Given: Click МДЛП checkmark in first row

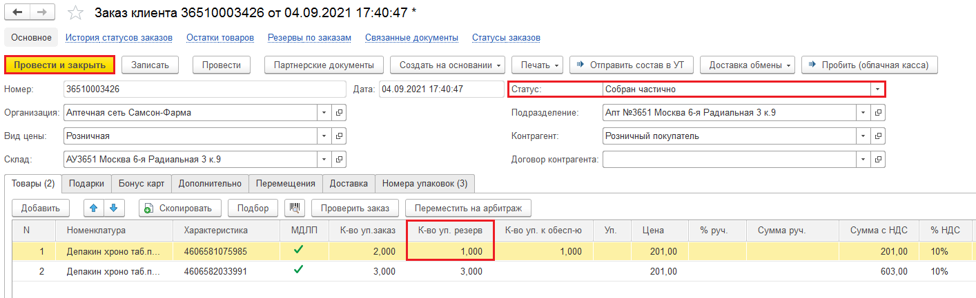Looking at the screenshot, I should pyautogui.click(x=297, y=251).
